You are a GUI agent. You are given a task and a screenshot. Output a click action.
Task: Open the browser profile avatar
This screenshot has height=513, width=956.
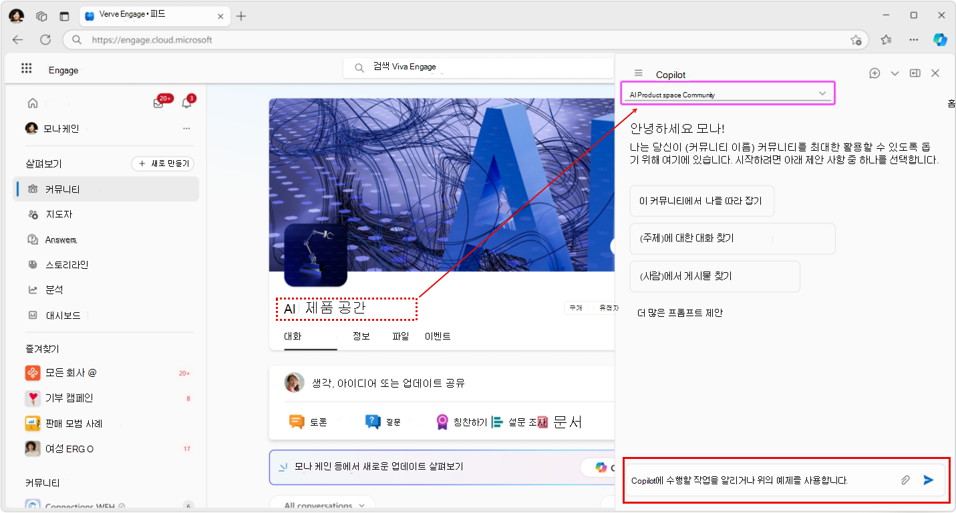pos(17,15)
